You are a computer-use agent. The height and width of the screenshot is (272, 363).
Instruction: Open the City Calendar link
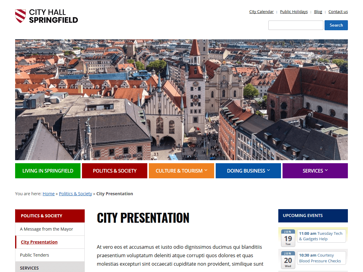coord(261,12)
